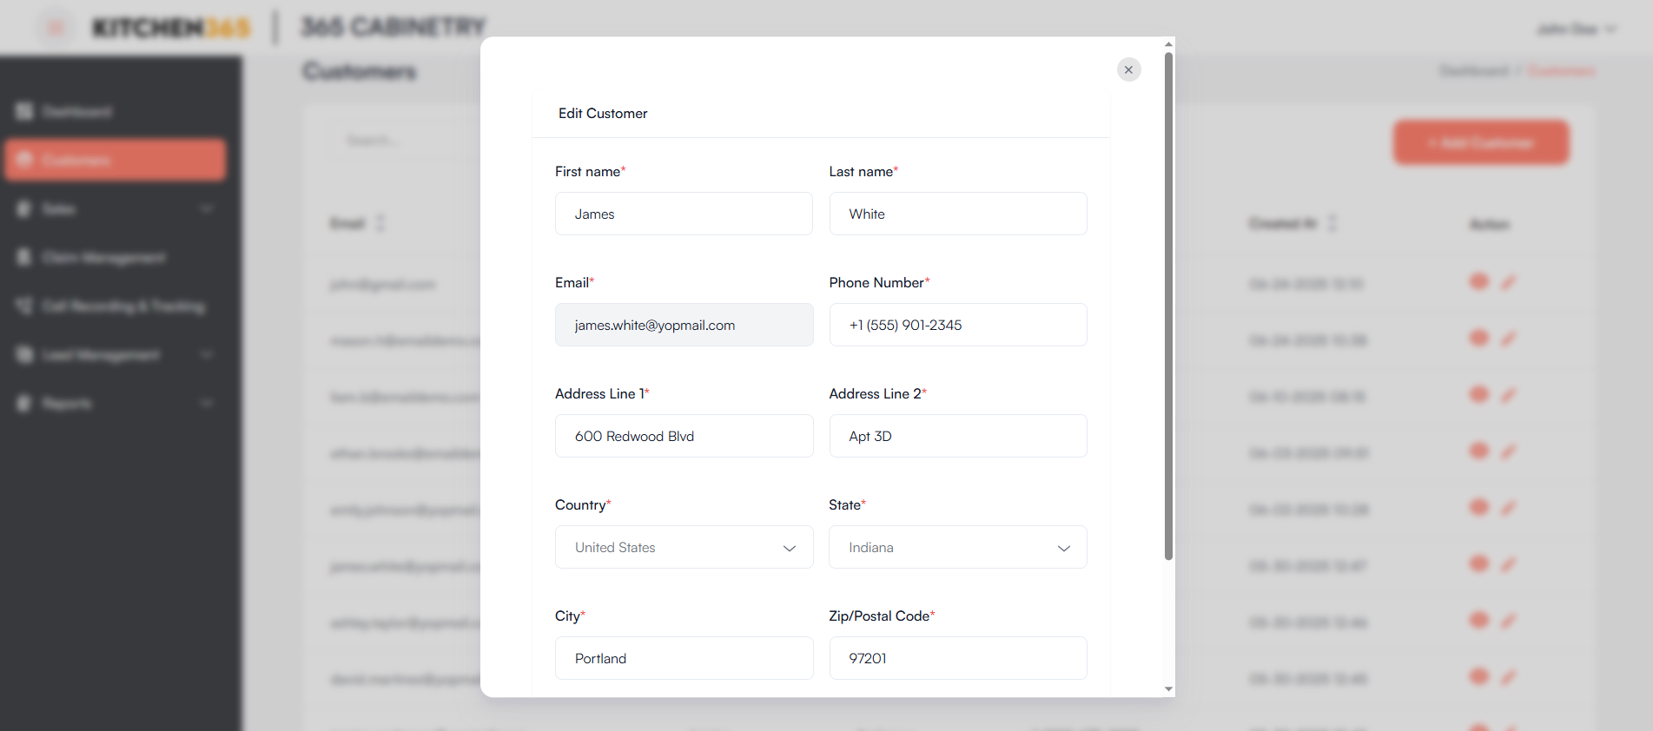Click the edit pencil in sixth customer row
The width and height of the screenshot is (1653, 731).
click(x=1509, y=563)
